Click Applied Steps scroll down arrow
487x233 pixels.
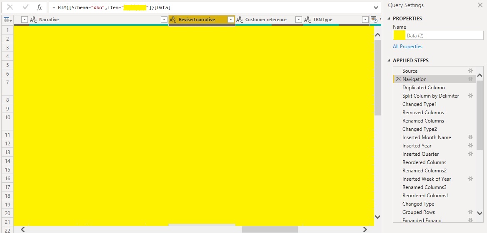tap(480, 213)
